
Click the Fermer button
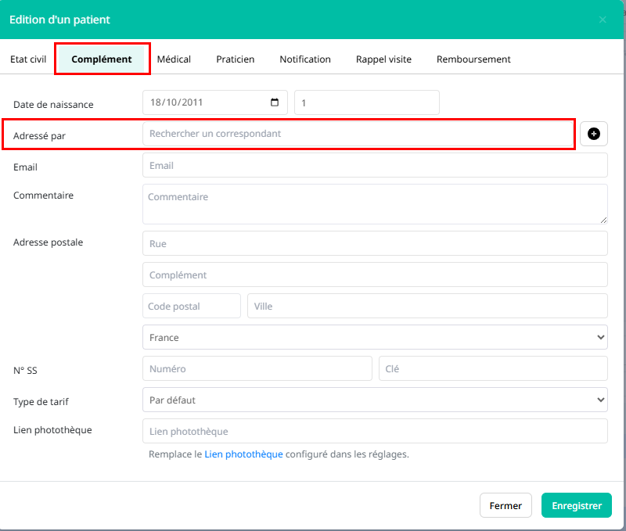505,505
